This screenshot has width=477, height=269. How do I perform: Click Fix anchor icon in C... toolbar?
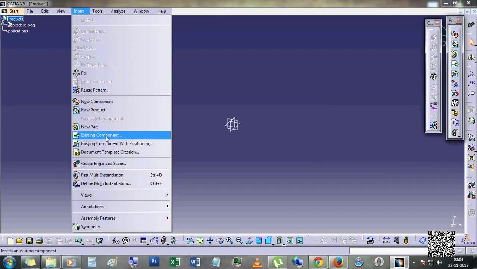coord(433,77)
